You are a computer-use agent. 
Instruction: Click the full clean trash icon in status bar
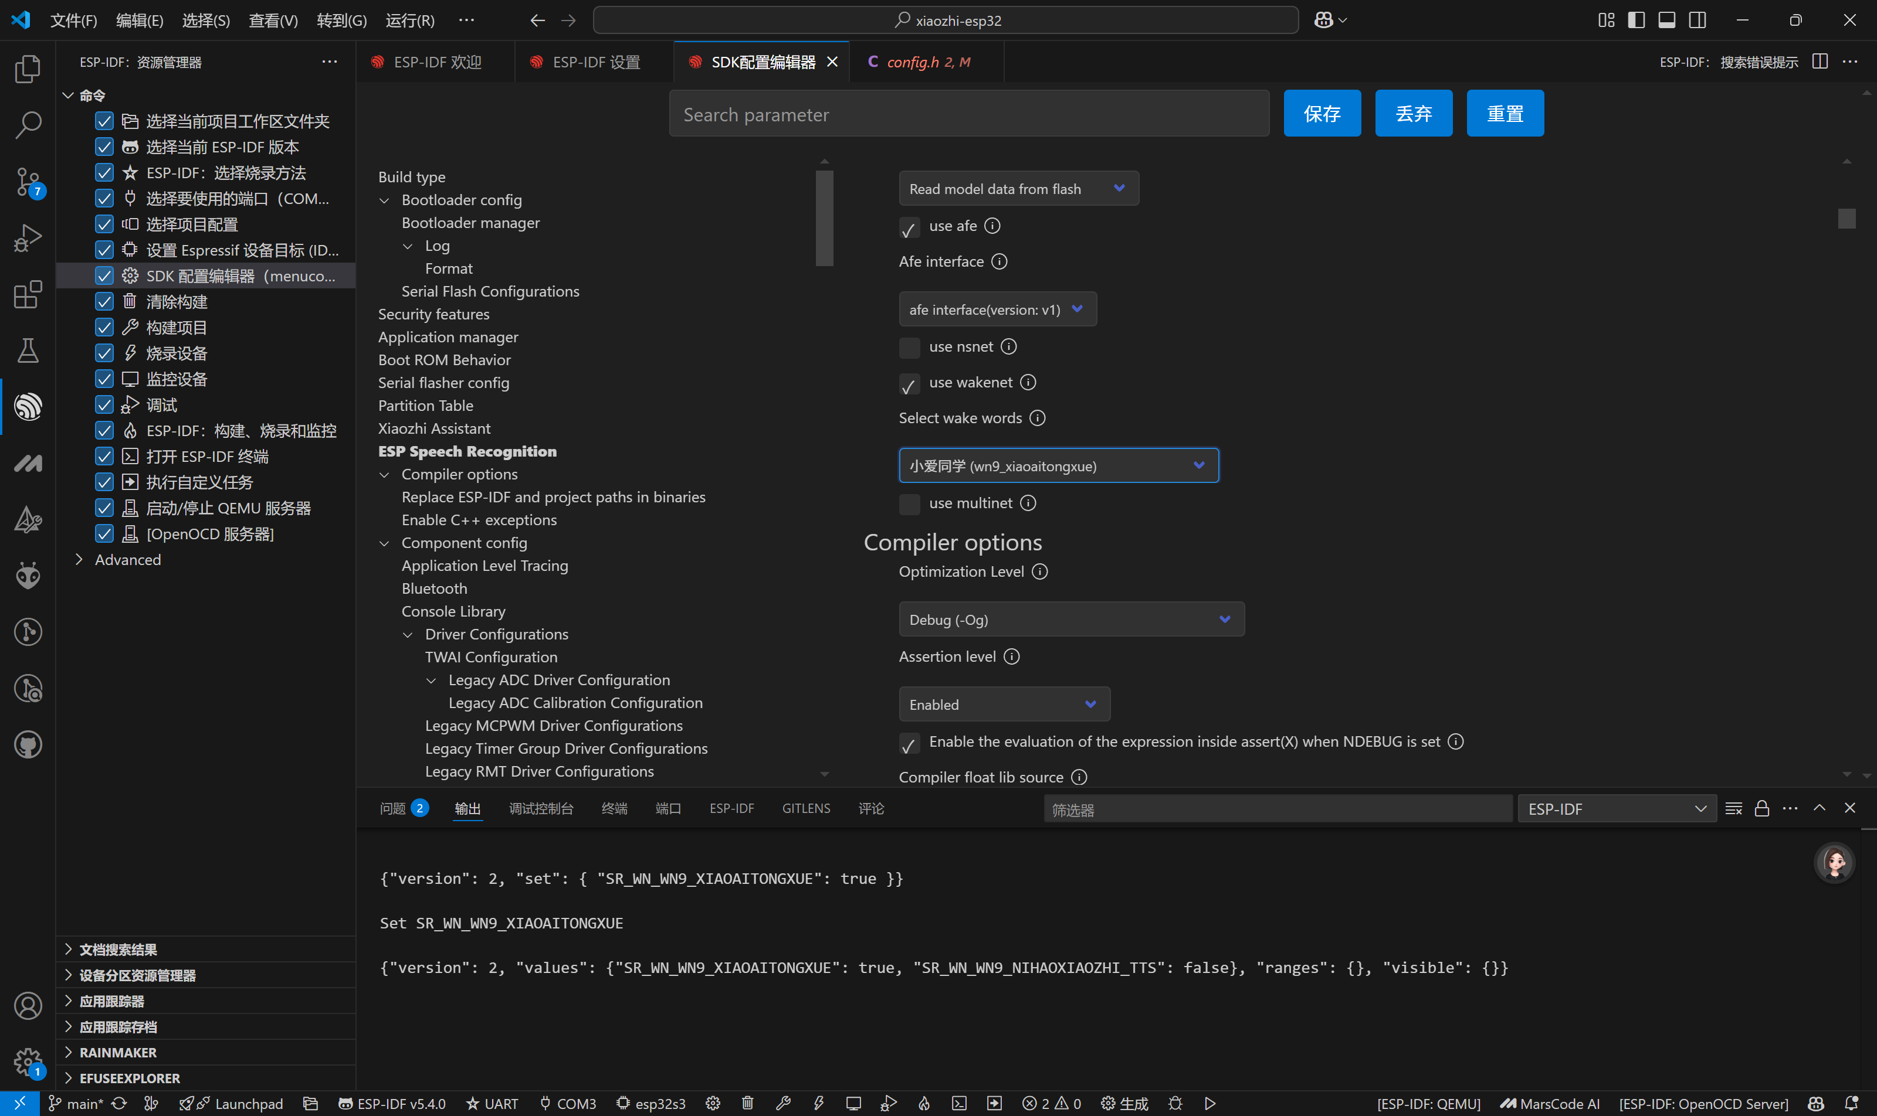coord(747,1103)
